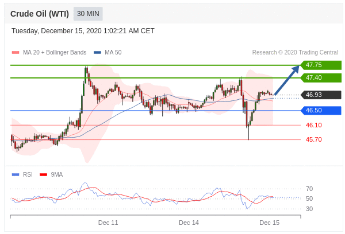Click the 46.50 blue pivot price tag
345x234 pixels.
click(x=321, y=111)
